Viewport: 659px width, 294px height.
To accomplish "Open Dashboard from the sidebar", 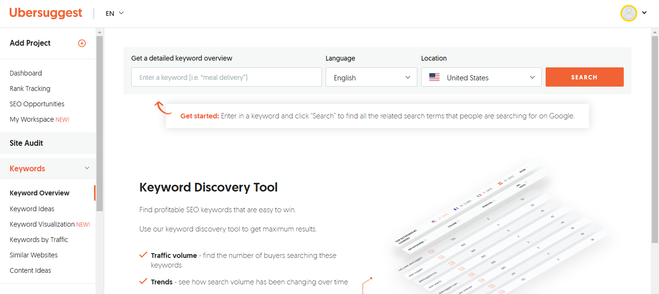I will [x=26, y=73].
